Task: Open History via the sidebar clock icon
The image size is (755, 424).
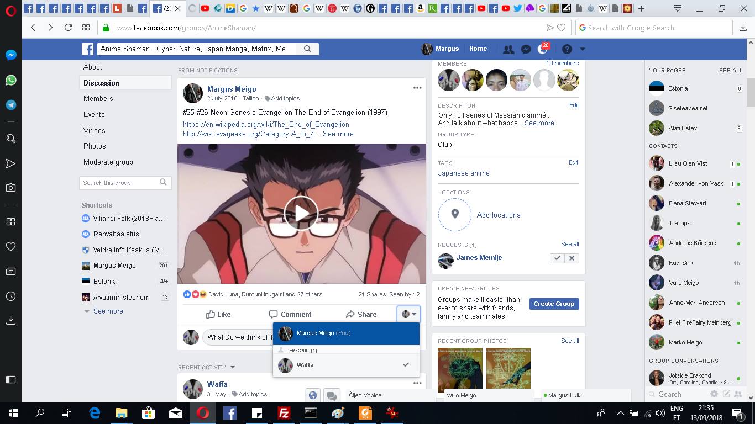Action: [11, 296]
